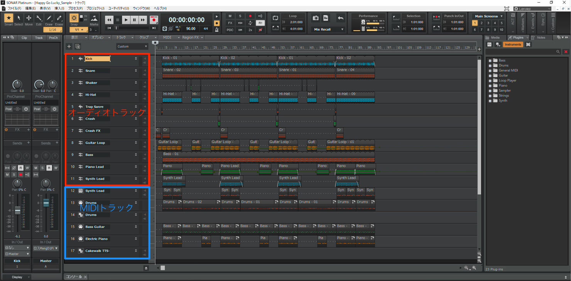The image size is (571, 281).
Task: Toggle the PDC override button
Action: coord(230,30)
